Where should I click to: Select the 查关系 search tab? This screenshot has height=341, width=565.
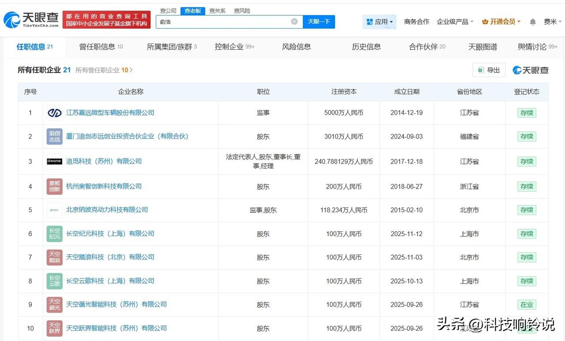pos(217,10)
